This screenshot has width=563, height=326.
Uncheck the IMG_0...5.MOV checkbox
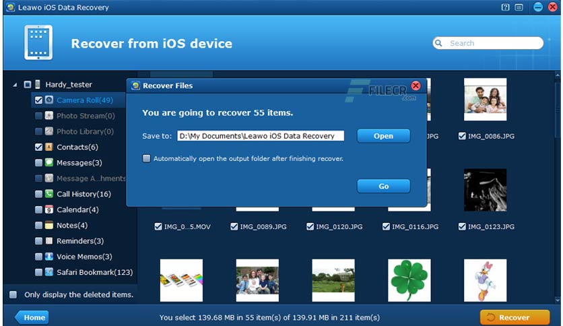click(x=158, y=226)
